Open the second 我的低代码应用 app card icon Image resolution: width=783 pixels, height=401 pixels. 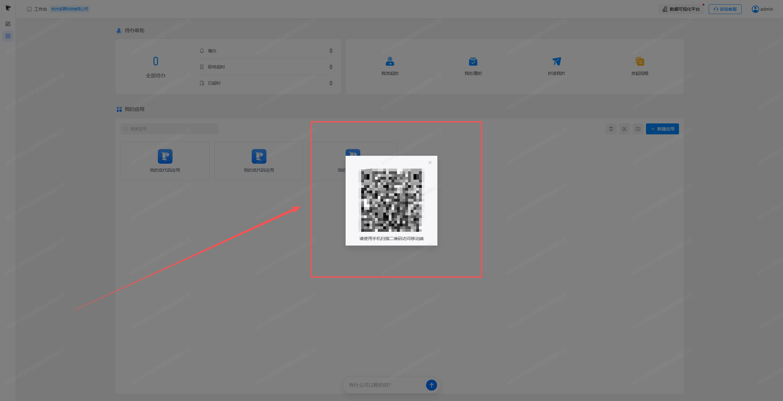click(259, 156)
